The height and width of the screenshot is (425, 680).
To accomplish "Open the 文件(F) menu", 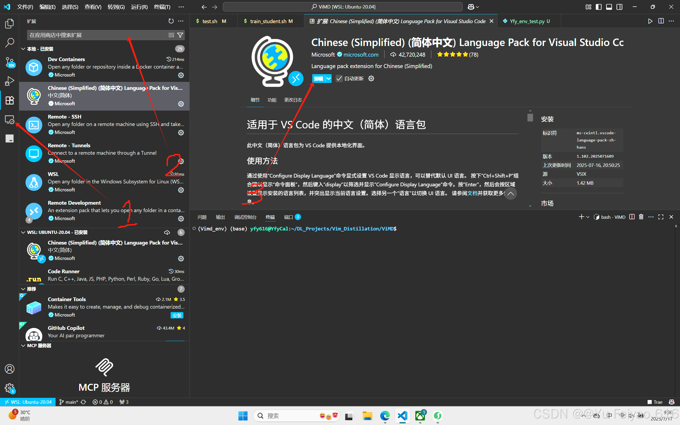I will (25, 7).
